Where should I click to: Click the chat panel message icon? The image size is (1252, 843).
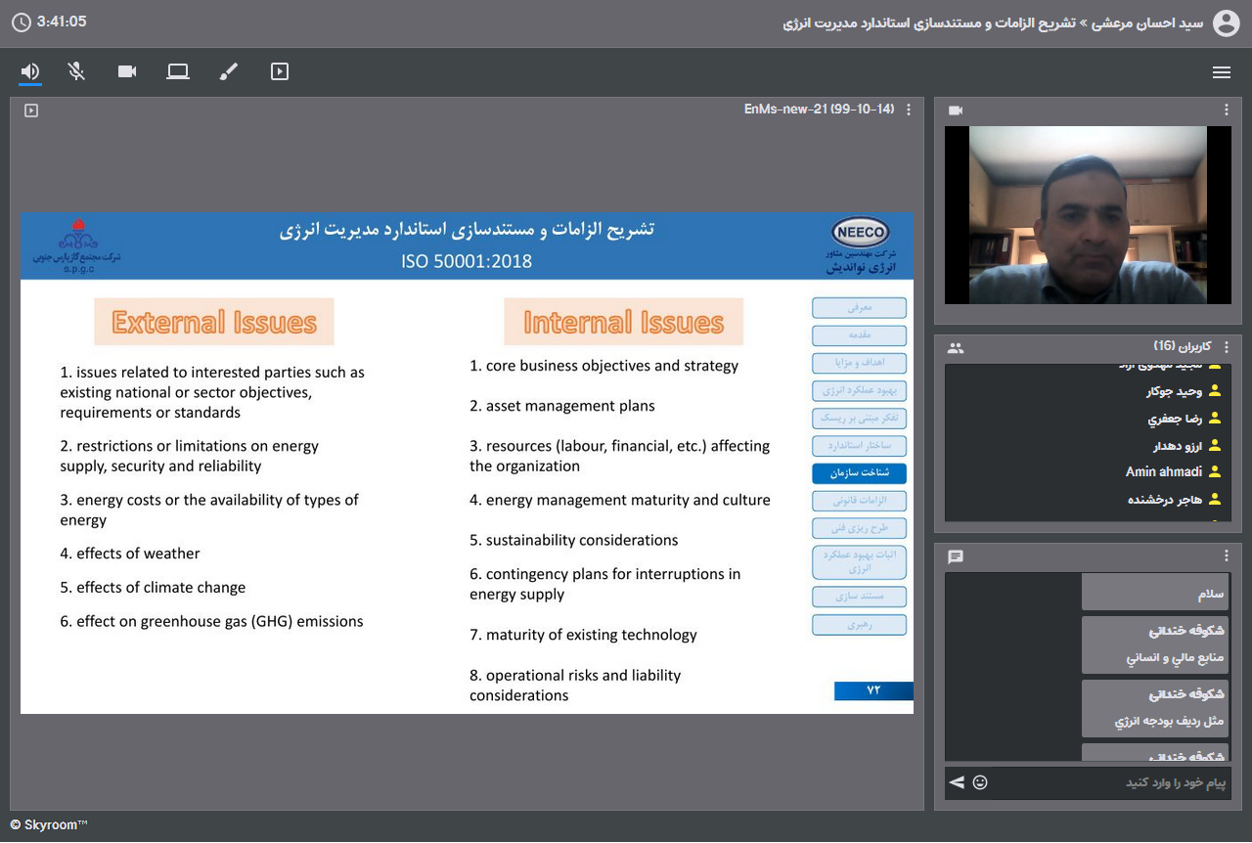tap(956, 556)
